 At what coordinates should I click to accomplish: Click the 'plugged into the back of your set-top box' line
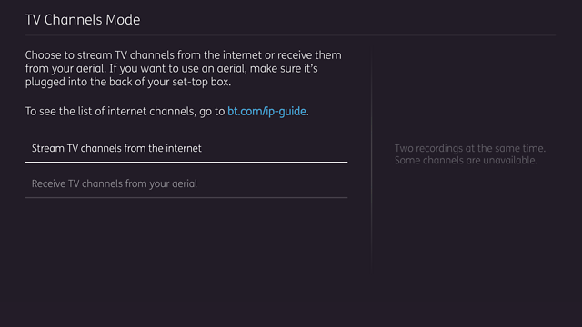click(x=128, y=82)
